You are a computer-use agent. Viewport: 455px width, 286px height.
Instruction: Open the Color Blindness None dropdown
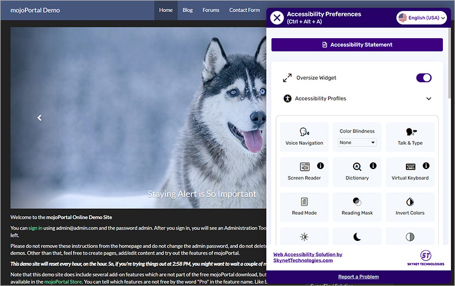pos(357,142)
